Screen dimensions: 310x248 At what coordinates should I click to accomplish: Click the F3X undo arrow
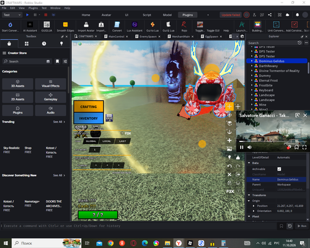click(229, 166)
